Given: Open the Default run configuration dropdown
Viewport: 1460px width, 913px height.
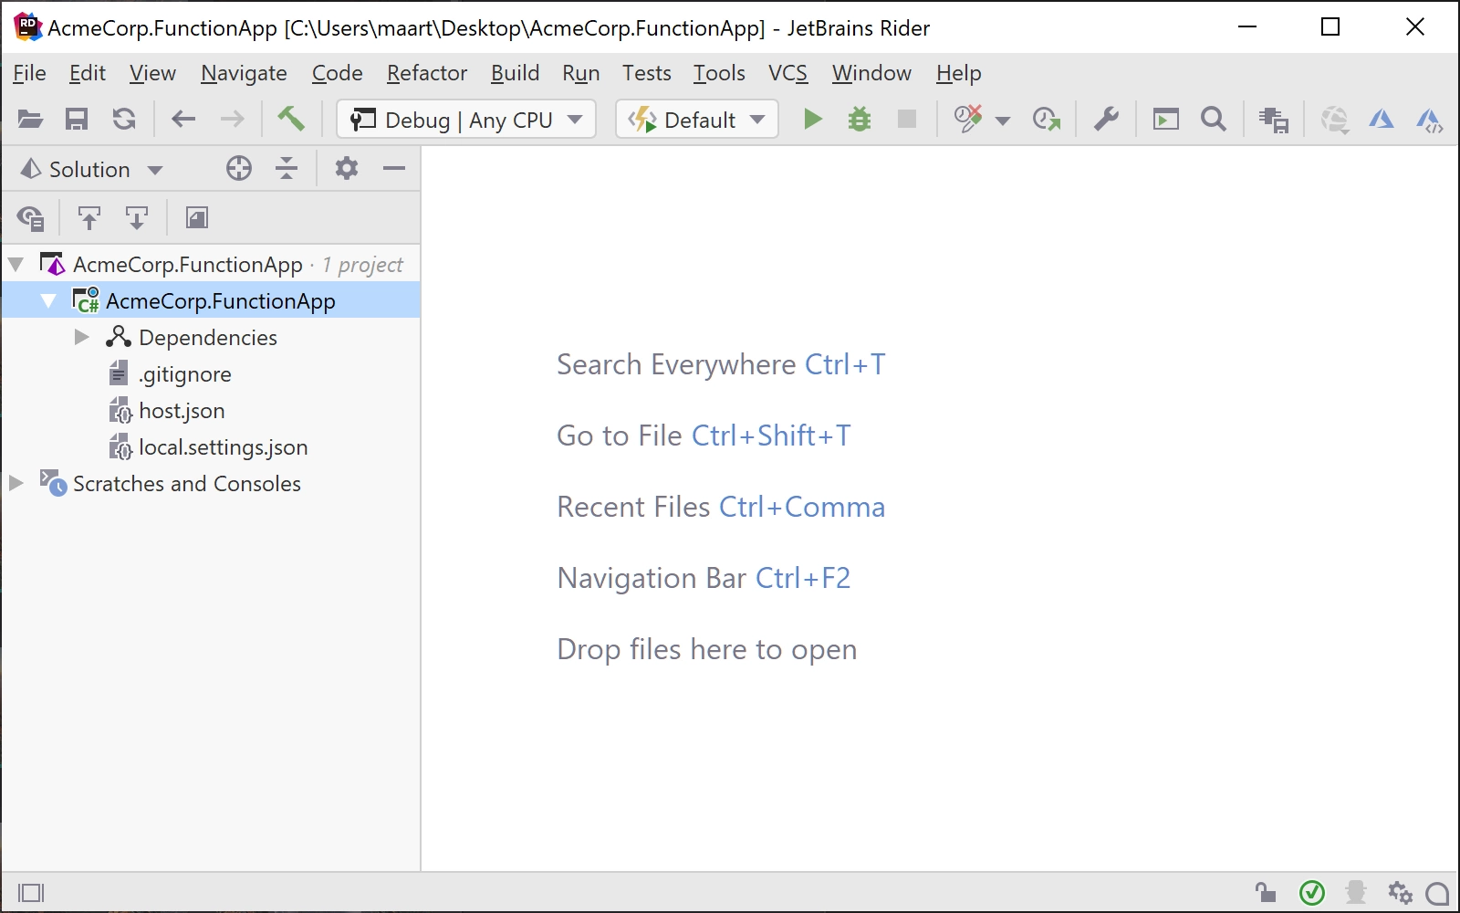Looking at the screenshot, I should pyautogui.click(x=697, y=120).
